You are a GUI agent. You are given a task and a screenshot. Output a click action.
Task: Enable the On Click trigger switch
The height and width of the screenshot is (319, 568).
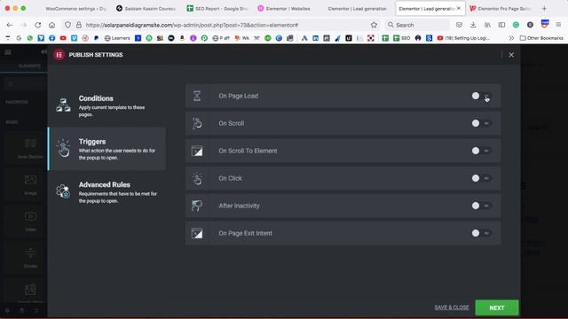point(481,178)
